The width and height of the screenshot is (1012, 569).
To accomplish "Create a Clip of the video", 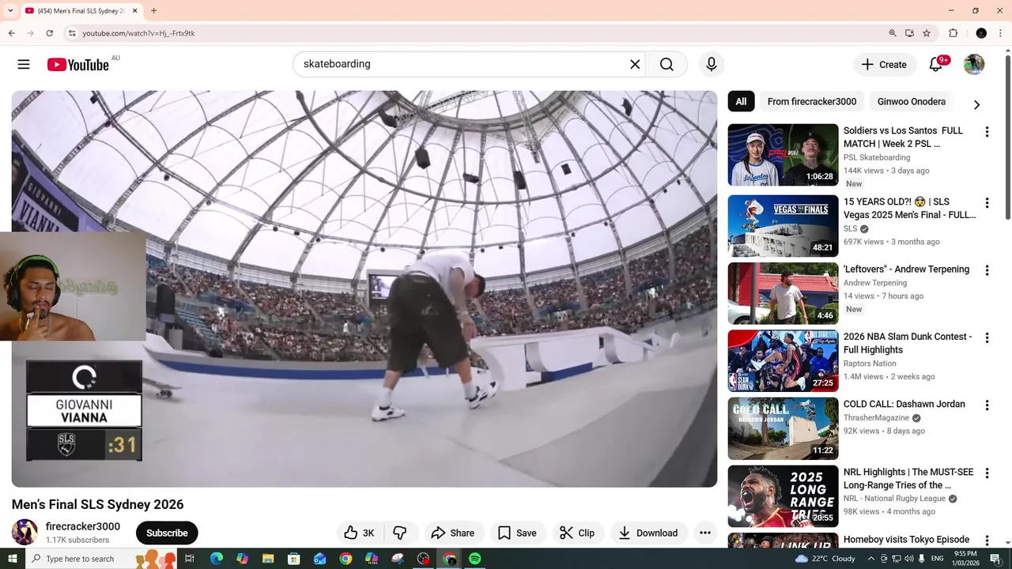I will (577, 533).
